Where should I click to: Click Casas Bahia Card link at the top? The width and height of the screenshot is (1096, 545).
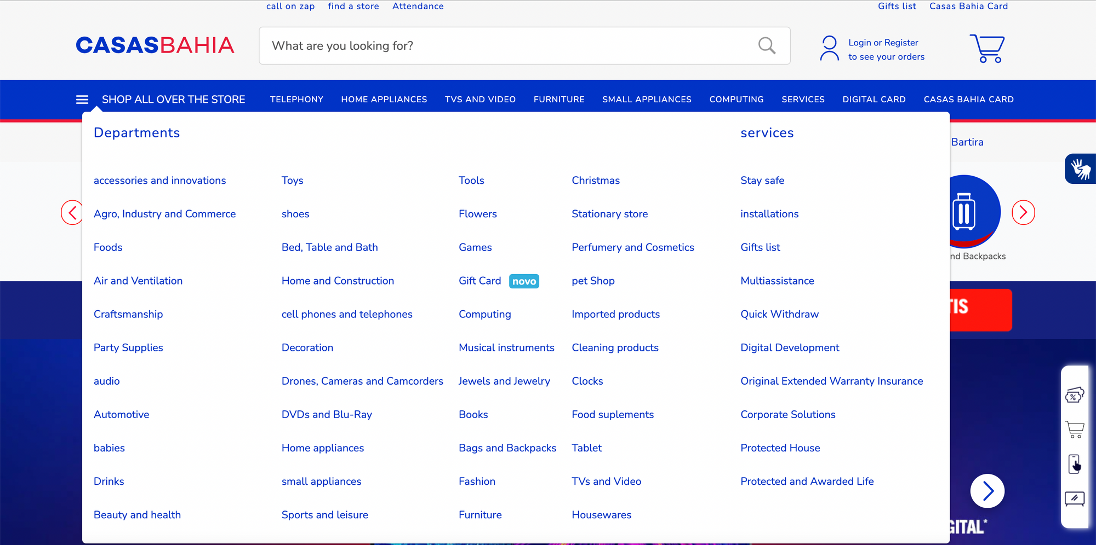point(969,6)
